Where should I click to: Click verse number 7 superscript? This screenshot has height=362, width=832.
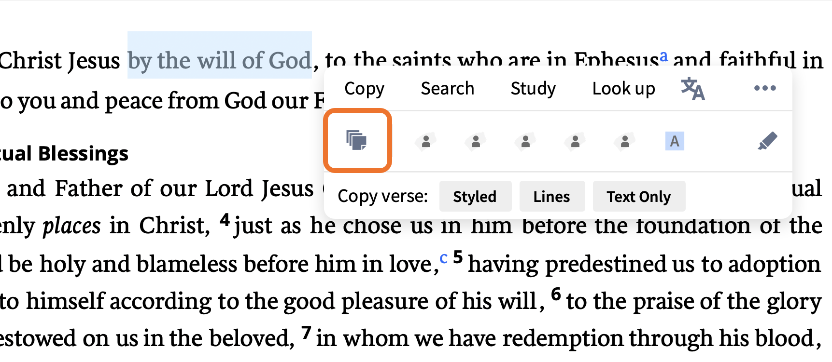[306, 333]
